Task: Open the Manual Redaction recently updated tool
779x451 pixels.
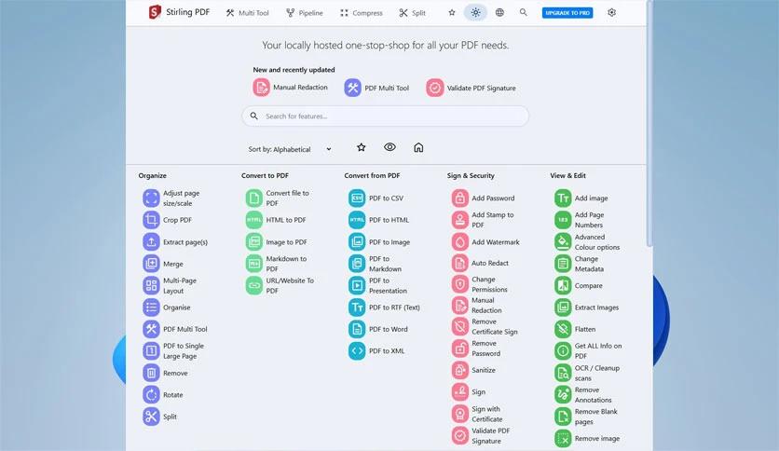Action: pyautogui.click(x=291, y=88)
